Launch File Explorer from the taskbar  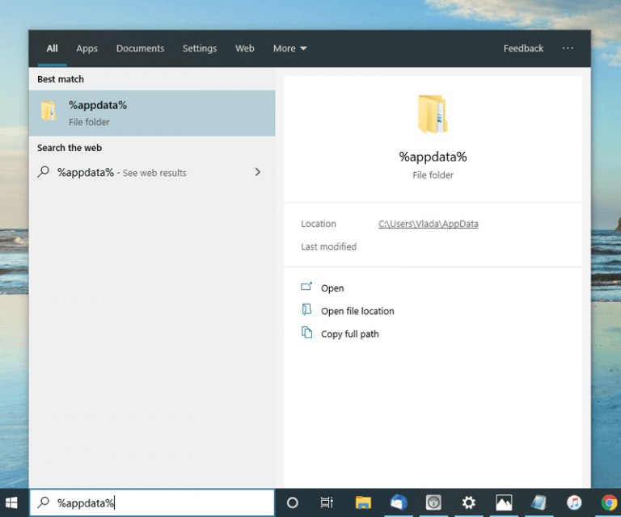363,502
